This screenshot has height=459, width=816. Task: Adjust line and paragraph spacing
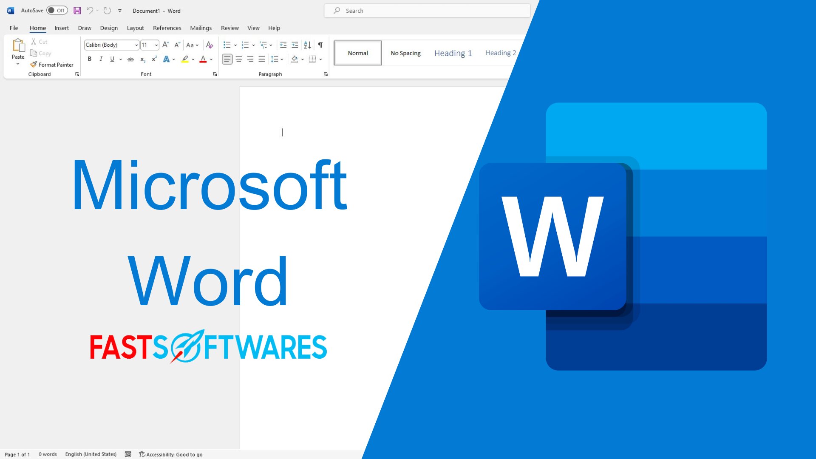pyautogui.click(x=275, y=59)
